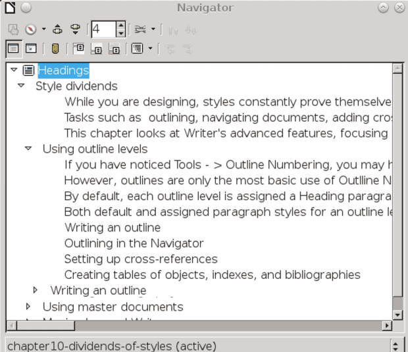Image resolution: width=408 pixels, height=352 pixels.
Task: Collapse the Style dividends heading
Action: (21, 86)
